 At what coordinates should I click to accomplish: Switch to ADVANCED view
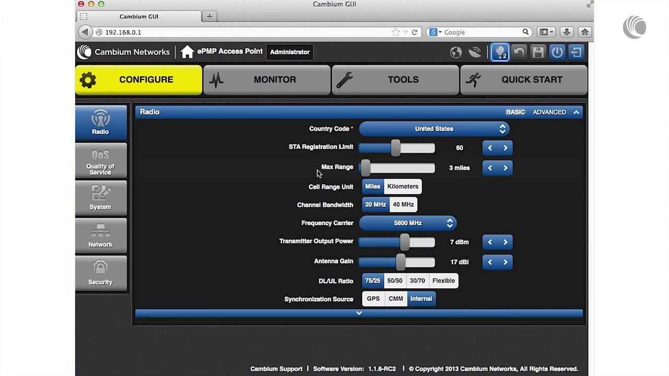(x=549, y=112)
